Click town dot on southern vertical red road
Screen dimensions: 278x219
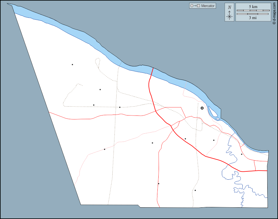click(x=159, y=184)
